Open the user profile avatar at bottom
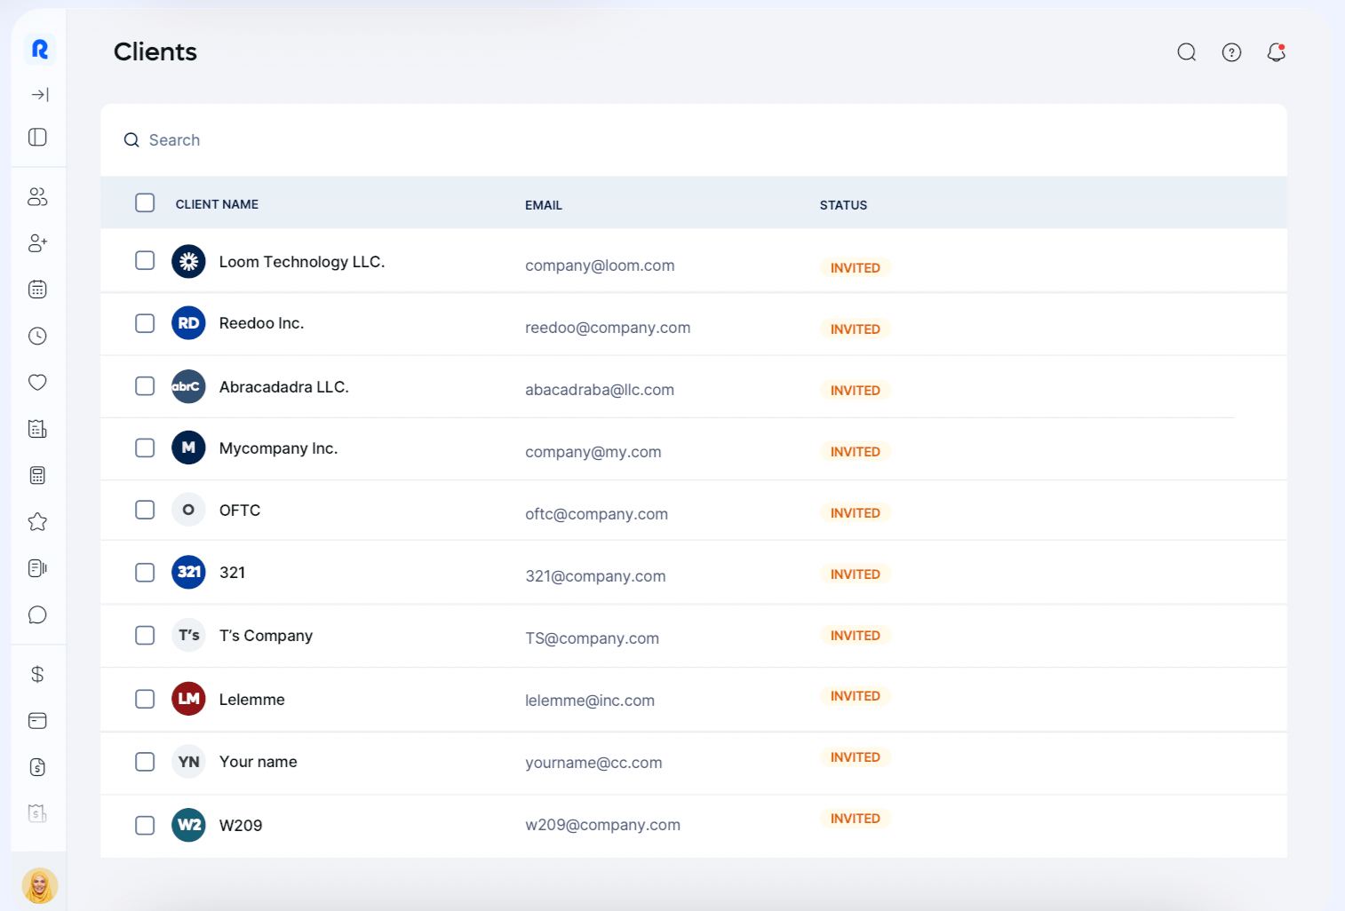The height and width of the screenshot is (911, 1345). click(x=40, y=885)
